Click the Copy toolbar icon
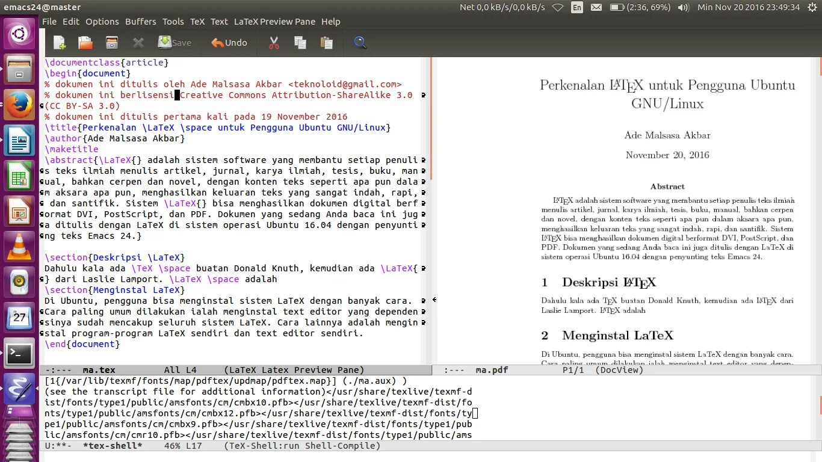 pyautogui.click(x=300, y=43)
